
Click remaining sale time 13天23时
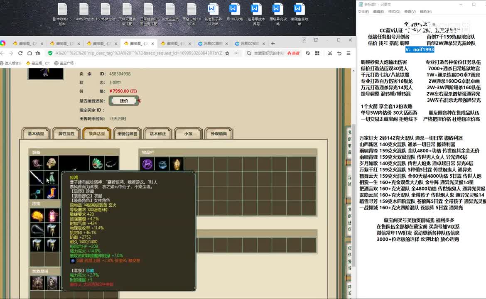point(118,119)
